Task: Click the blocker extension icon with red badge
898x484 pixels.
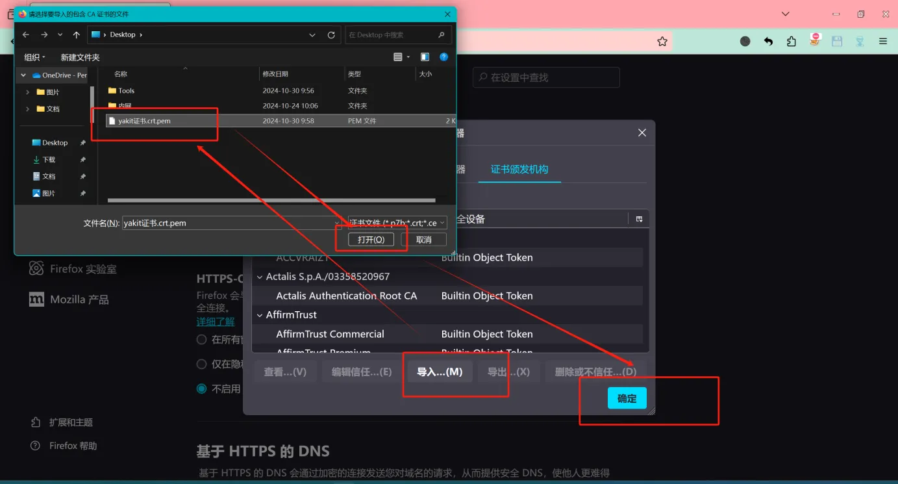Action: tap(815, 40)
